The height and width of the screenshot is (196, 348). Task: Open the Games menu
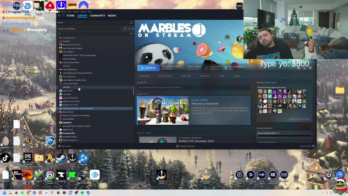(83, 12)
